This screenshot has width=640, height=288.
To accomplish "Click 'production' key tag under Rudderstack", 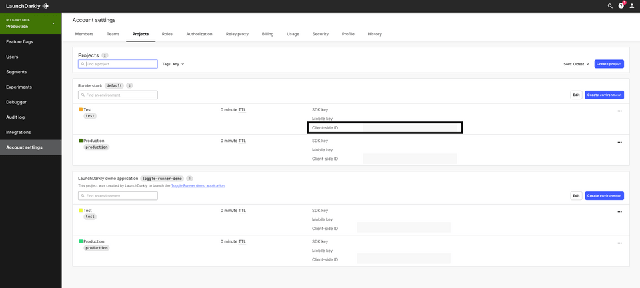I will 97,147.
